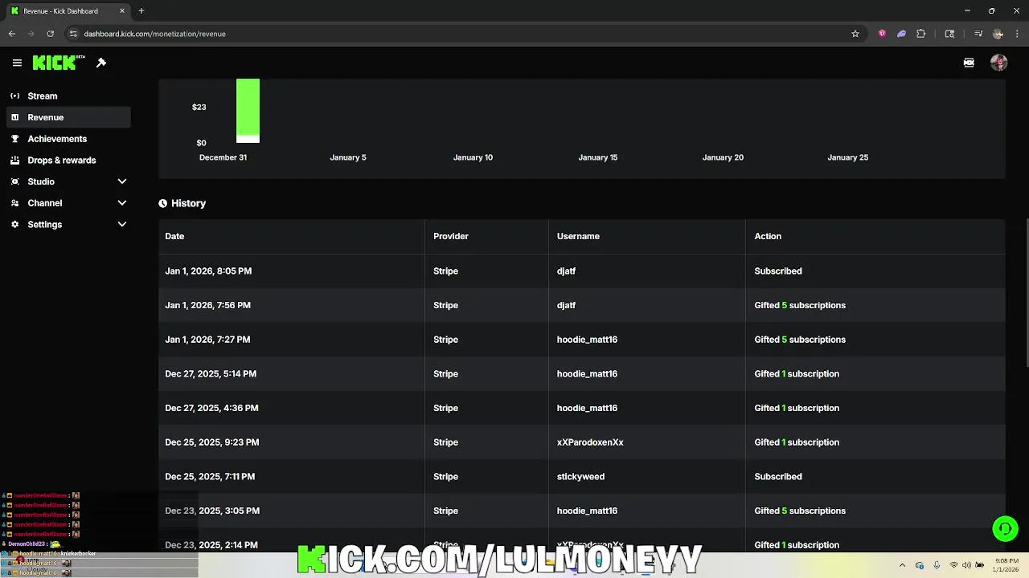The height and width of the screenshot is (578, 1029).
Task: Click the system clock in taskbar
Action: (x=1006, y=565)
